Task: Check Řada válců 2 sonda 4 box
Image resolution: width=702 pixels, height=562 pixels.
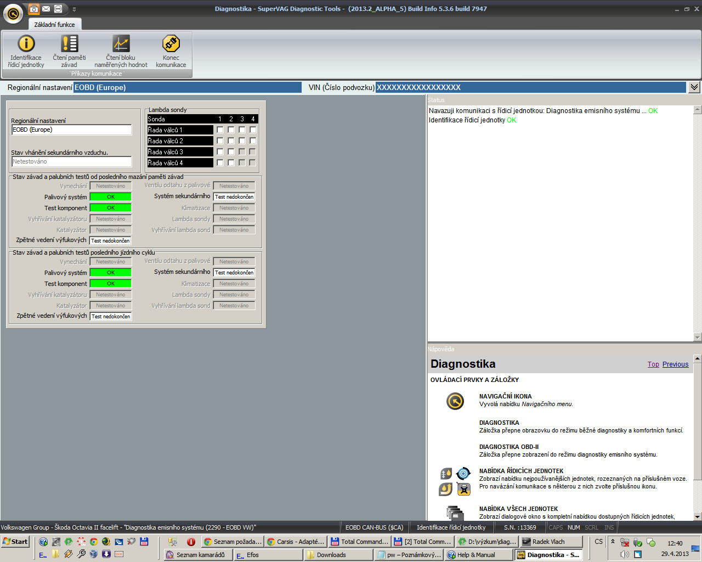Action: pyautogui.click(x=253, y=141)
